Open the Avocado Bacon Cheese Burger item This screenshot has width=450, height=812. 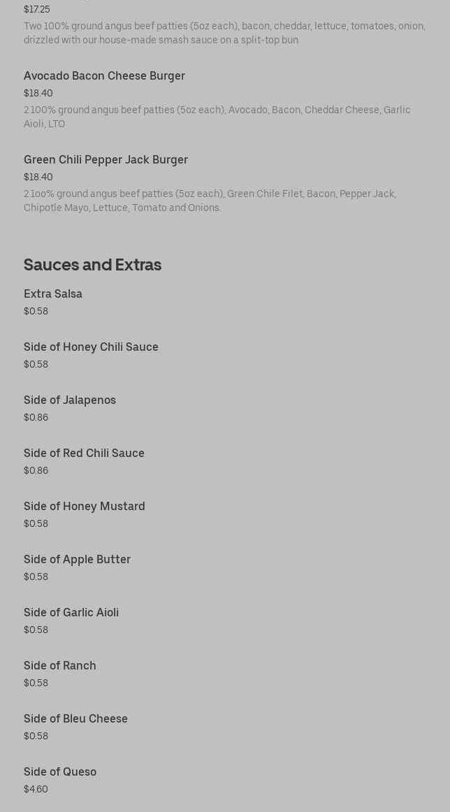coord(104,75)
